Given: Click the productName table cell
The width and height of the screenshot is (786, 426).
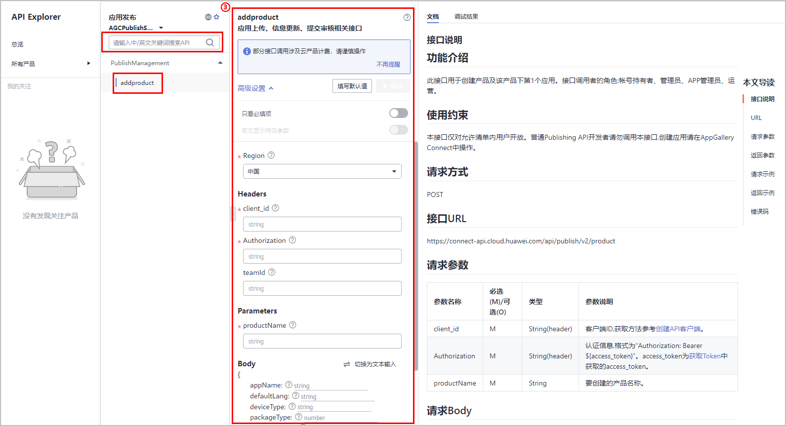Looking at the screenshot, I should [455, 383].
